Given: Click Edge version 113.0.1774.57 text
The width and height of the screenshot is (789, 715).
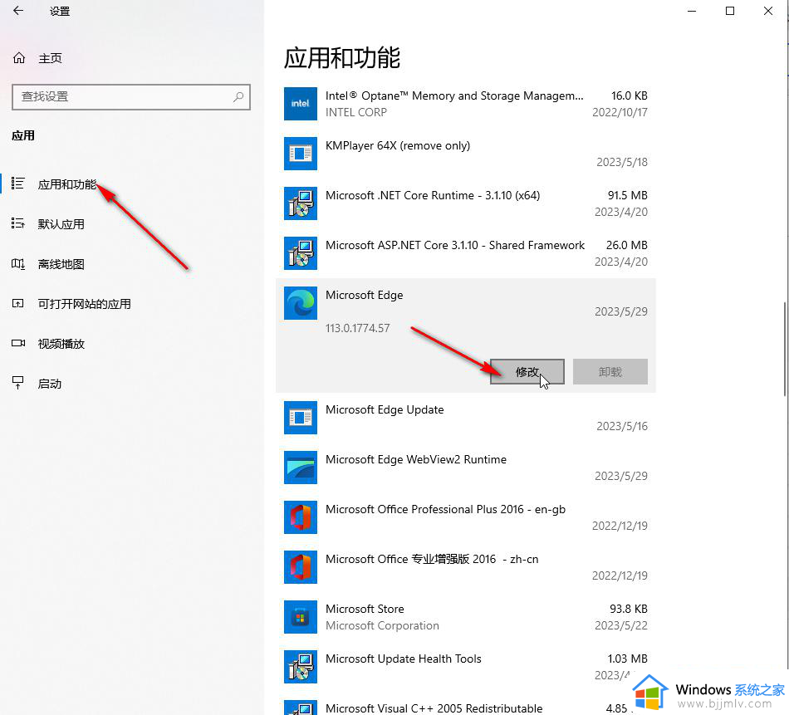Looking at the screenshot, I should (x=357, y=328).
